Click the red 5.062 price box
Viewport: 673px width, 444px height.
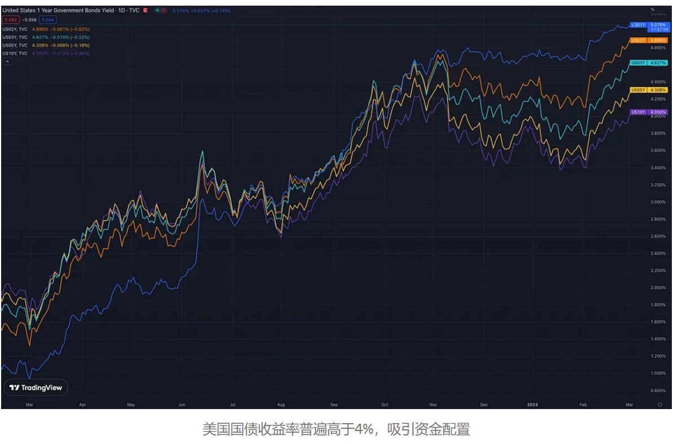11,20
